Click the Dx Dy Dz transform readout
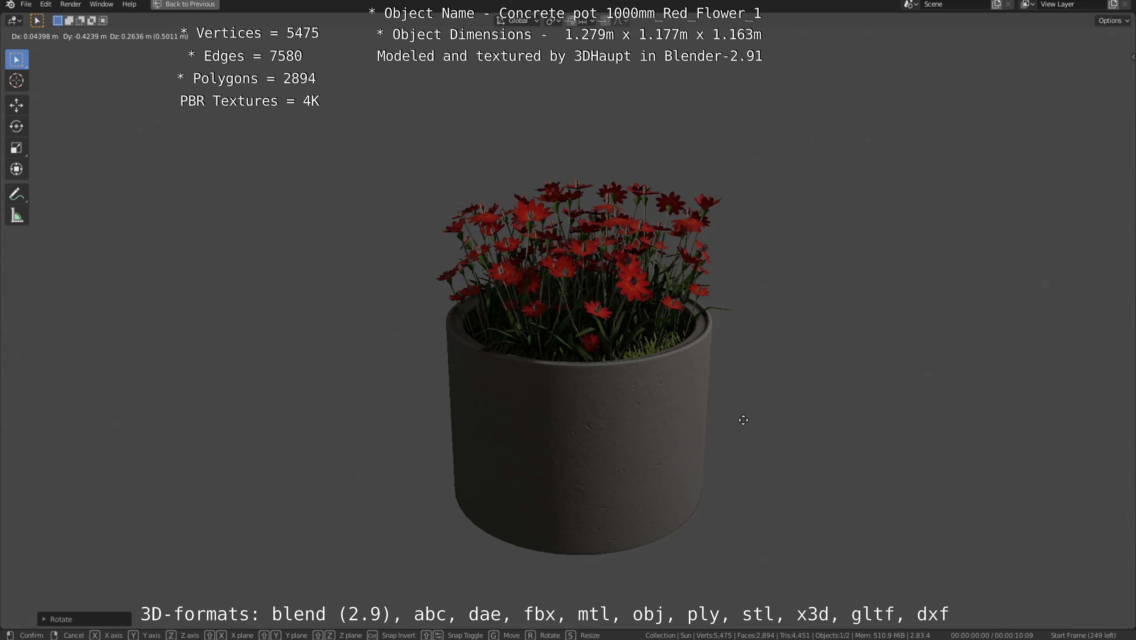Image resolution: width=1136 pixels, height=640 pixels. pyautogui.click(x=100, y=36)
